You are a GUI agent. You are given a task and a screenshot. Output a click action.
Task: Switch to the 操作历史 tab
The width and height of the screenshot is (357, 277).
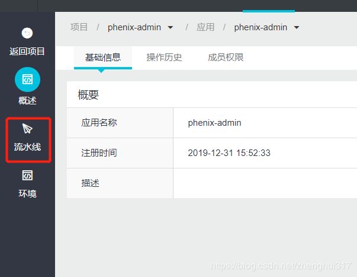[x=164, y=58]
